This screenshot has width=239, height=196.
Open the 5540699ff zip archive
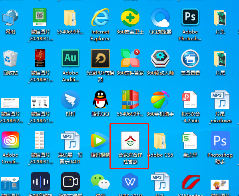tap(130, 100)
